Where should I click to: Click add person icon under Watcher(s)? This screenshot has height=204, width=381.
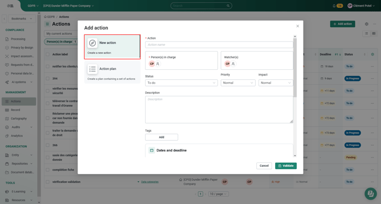[x=233, y=64]
